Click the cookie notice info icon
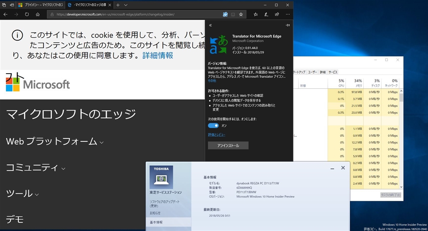 17,35
